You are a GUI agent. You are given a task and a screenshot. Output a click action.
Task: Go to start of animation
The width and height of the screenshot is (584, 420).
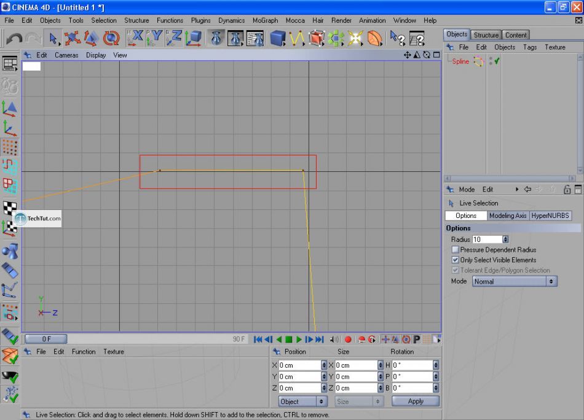(x=258, y=340)
